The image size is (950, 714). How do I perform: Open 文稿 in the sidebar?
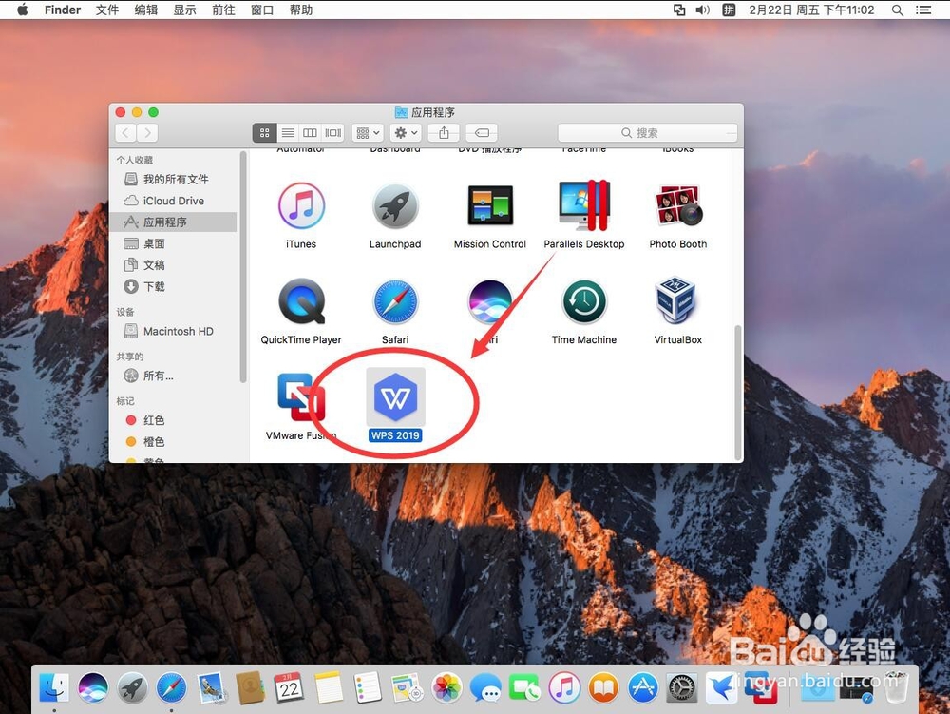pos(175,265)
